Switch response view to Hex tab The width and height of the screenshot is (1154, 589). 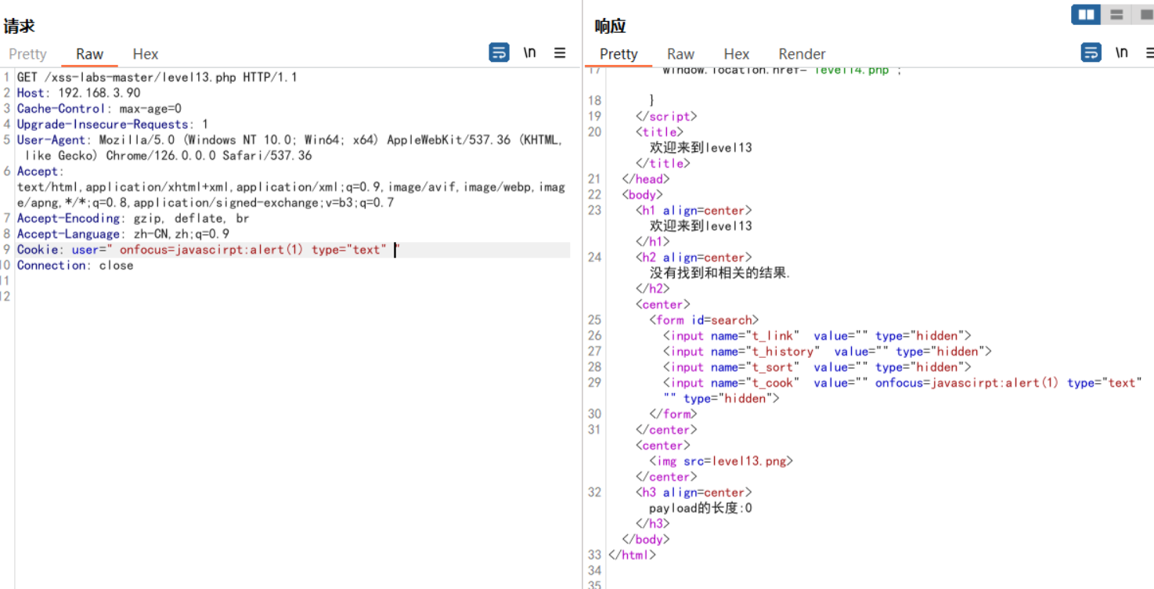point(737,54)
